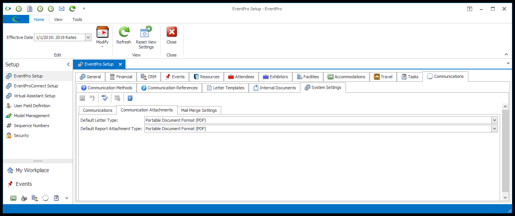Click the Undo arrow in settings toolbar
This screenshot has height=216, width=515.
tap(92, 98)
